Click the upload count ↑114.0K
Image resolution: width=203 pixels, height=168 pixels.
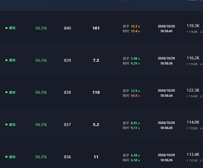pos(192,96)
